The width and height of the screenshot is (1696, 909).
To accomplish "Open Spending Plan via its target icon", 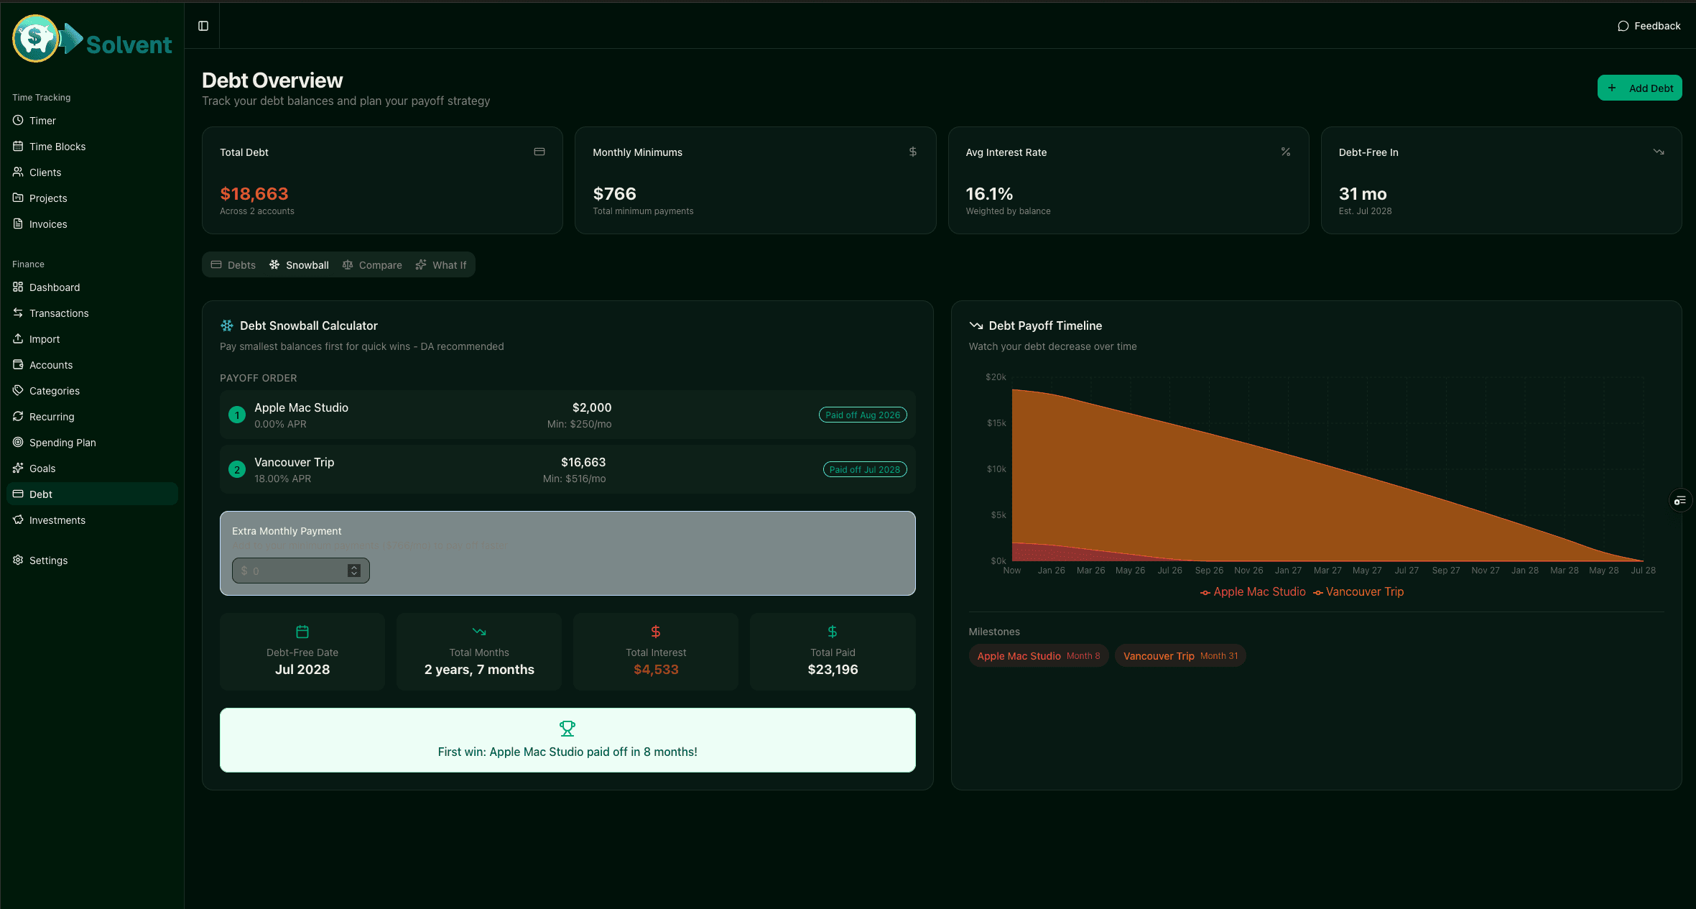I will (19, 442).
